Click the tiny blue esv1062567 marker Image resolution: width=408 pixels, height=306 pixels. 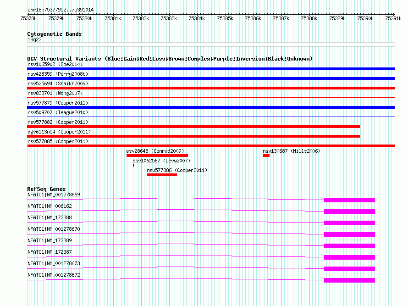133,165
